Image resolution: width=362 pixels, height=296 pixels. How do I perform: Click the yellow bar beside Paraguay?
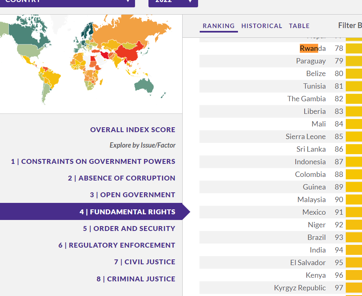click(x=353, y=61)
